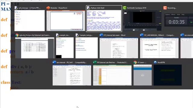
Task: Click the Chrome icon for Industry Persons window
Action: [17, 35]
